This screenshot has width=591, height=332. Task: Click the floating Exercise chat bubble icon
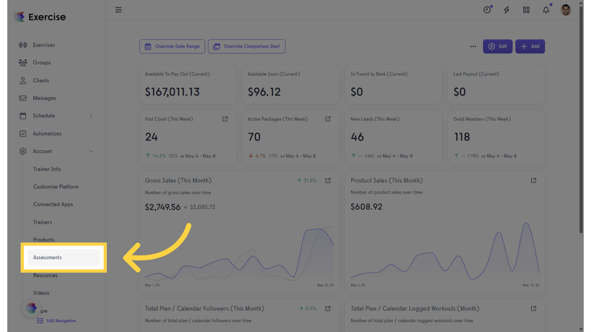31,308
